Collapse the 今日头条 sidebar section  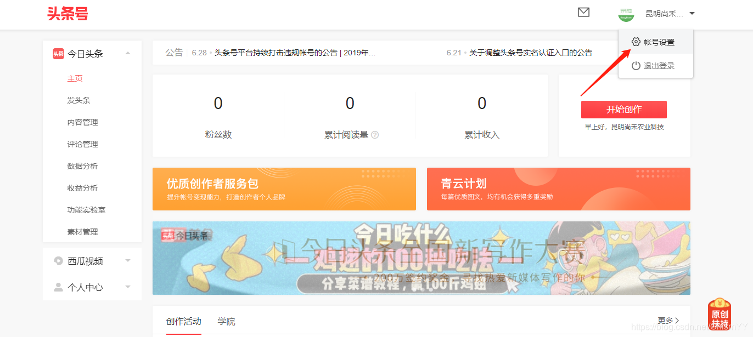pos(128,53)
